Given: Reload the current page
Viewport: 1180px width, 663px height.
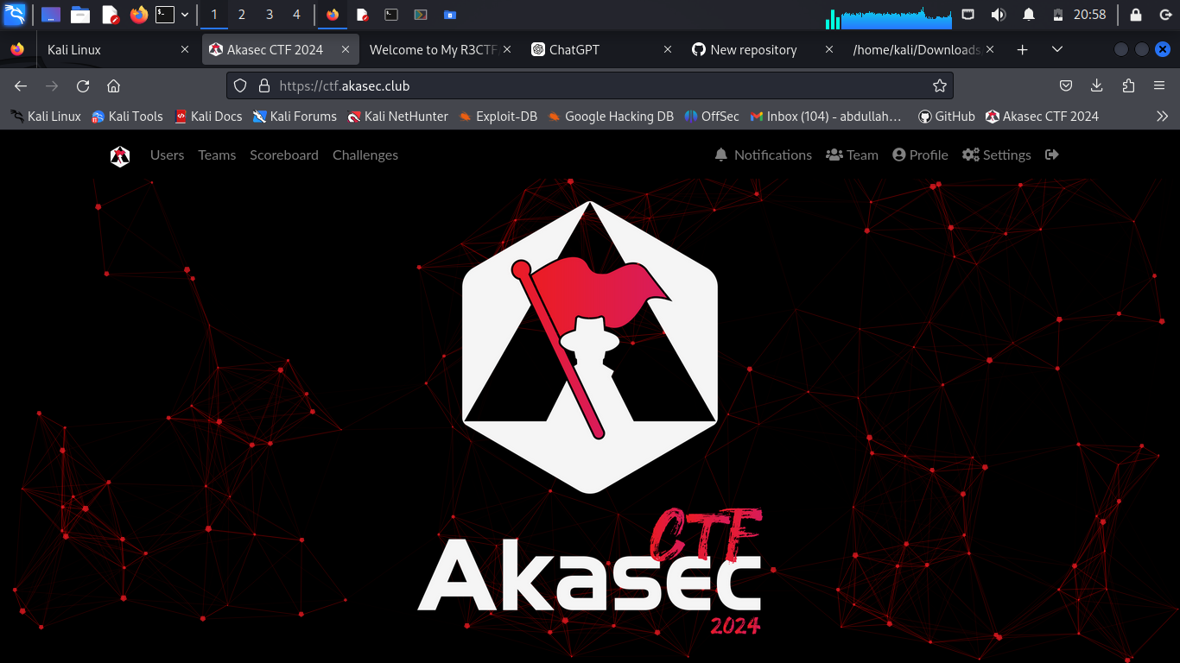Looking at the screenshot, I should click(83, 85).
